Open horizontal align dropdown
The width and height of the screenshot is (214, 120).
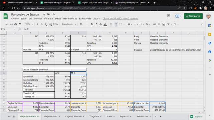pyautogui.click(x=130, y=24)
